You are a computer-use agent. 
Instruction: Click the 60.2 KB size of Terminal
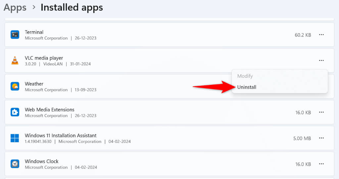point(303,35)
